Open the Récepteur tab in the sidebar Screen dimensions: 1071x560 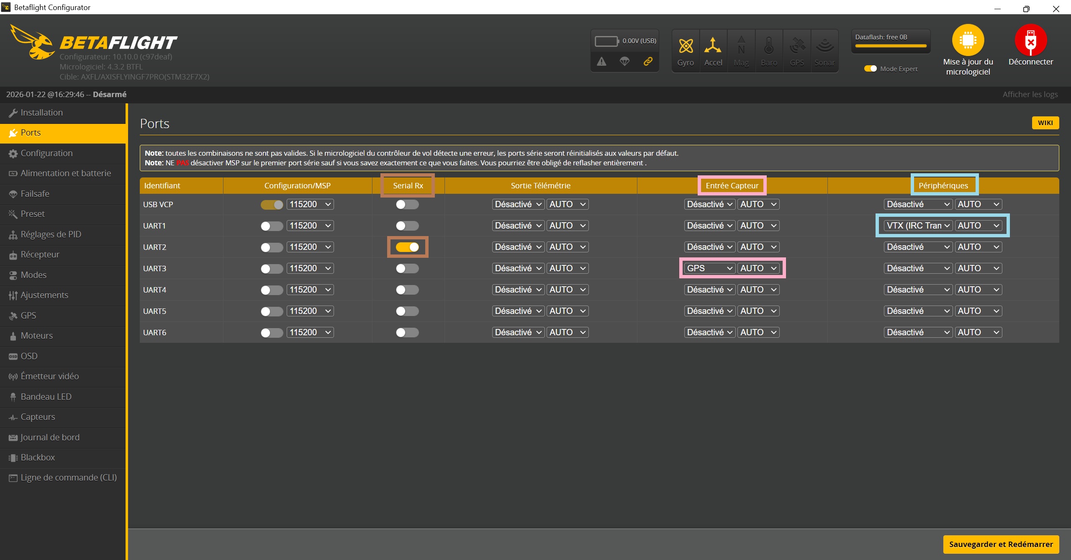click(x=40, y=254)
